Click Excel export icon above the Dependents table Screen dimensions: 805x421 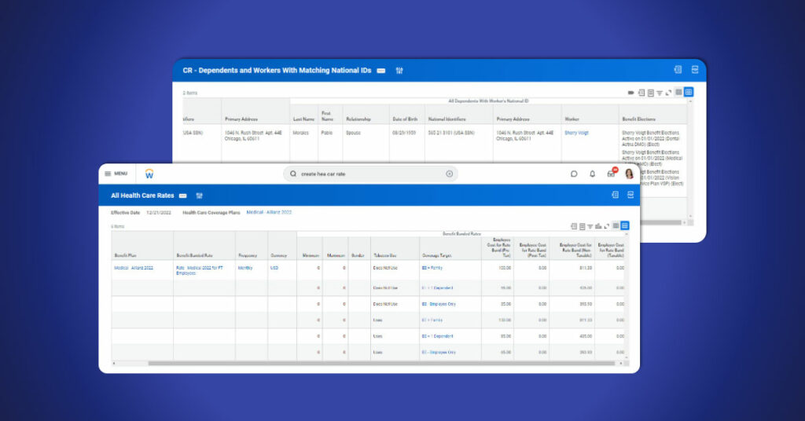(x=641, y=93)
